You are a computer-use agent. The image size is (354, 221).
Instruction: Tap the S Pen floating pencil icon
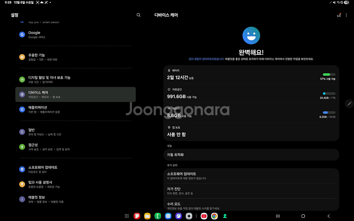tap(349, 103)
